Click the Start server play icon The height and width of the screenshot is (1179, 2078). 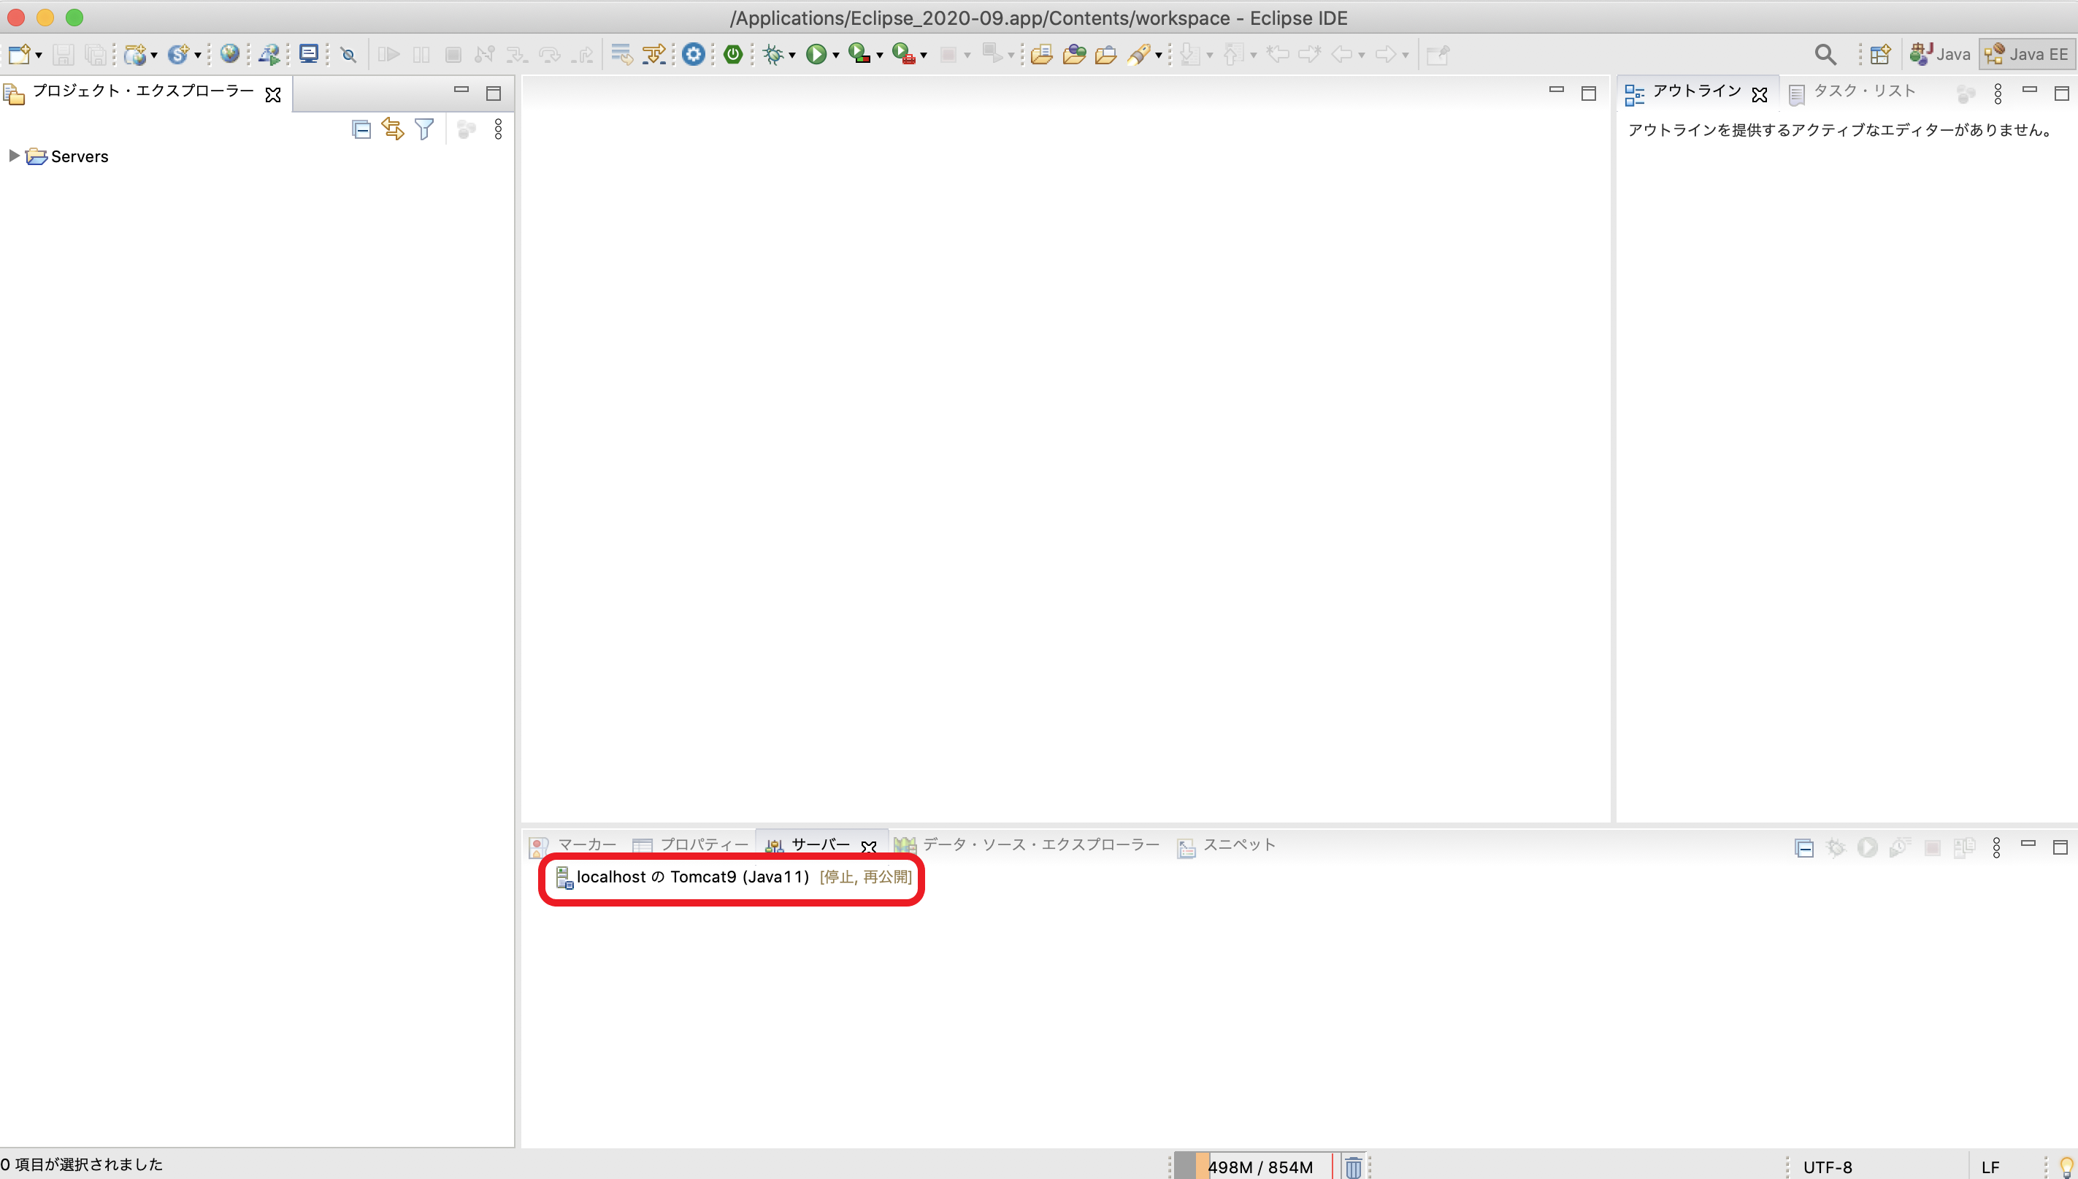pyautogui.click(x=1868, y=848)
